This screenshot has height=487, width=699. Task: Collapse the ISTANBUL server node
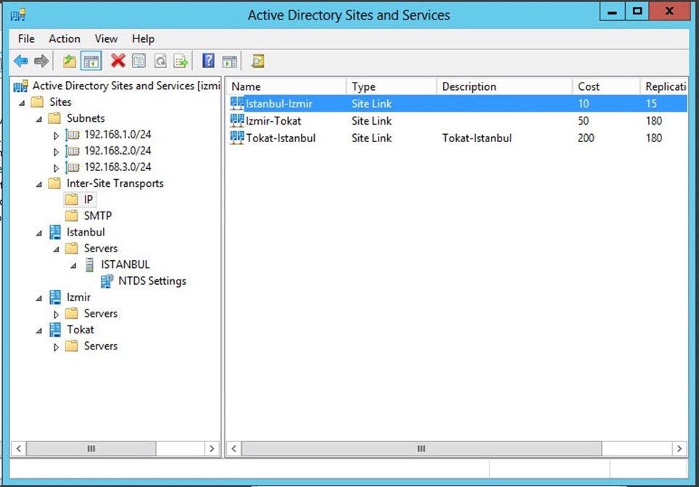tap(73, 266)
